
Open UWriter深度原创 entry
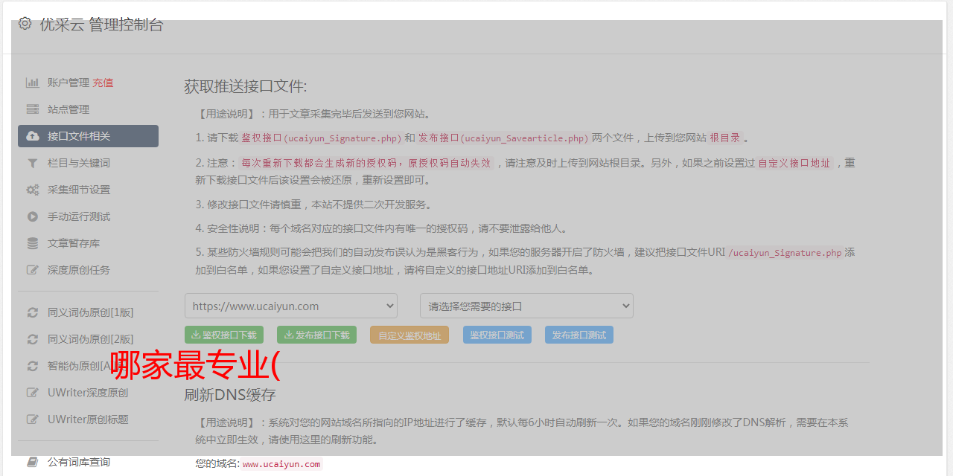click(x=88, y=393)
